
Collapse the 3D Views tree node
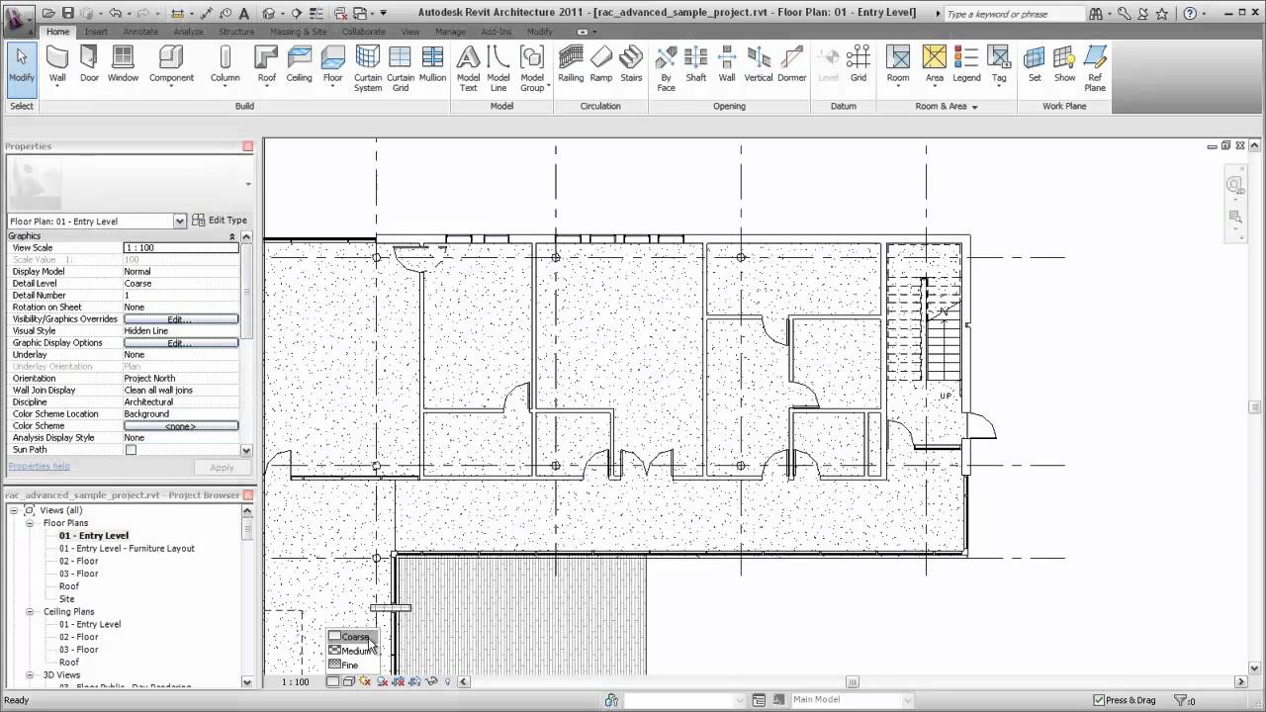pyautogui.click(x=31, y=675)
